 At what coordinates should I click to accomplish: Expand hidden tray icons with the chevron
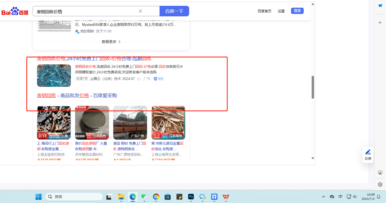323,196
